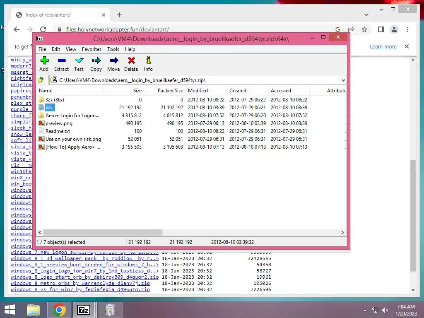Open the Tools menu
Screen dimensions: 424x318
click(113, 49)
